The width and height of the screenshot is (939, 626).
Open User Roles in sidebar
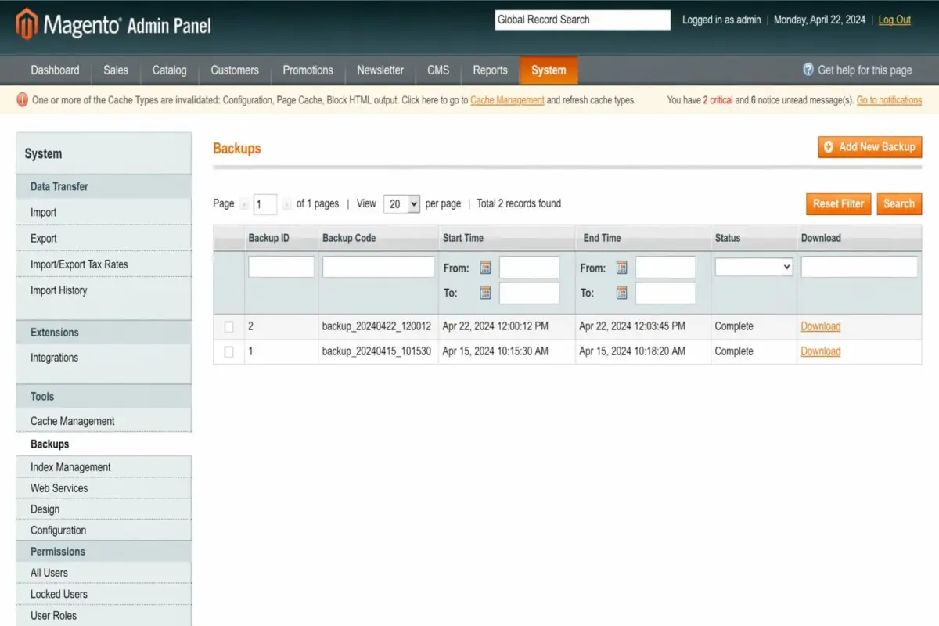click(103, 616)
